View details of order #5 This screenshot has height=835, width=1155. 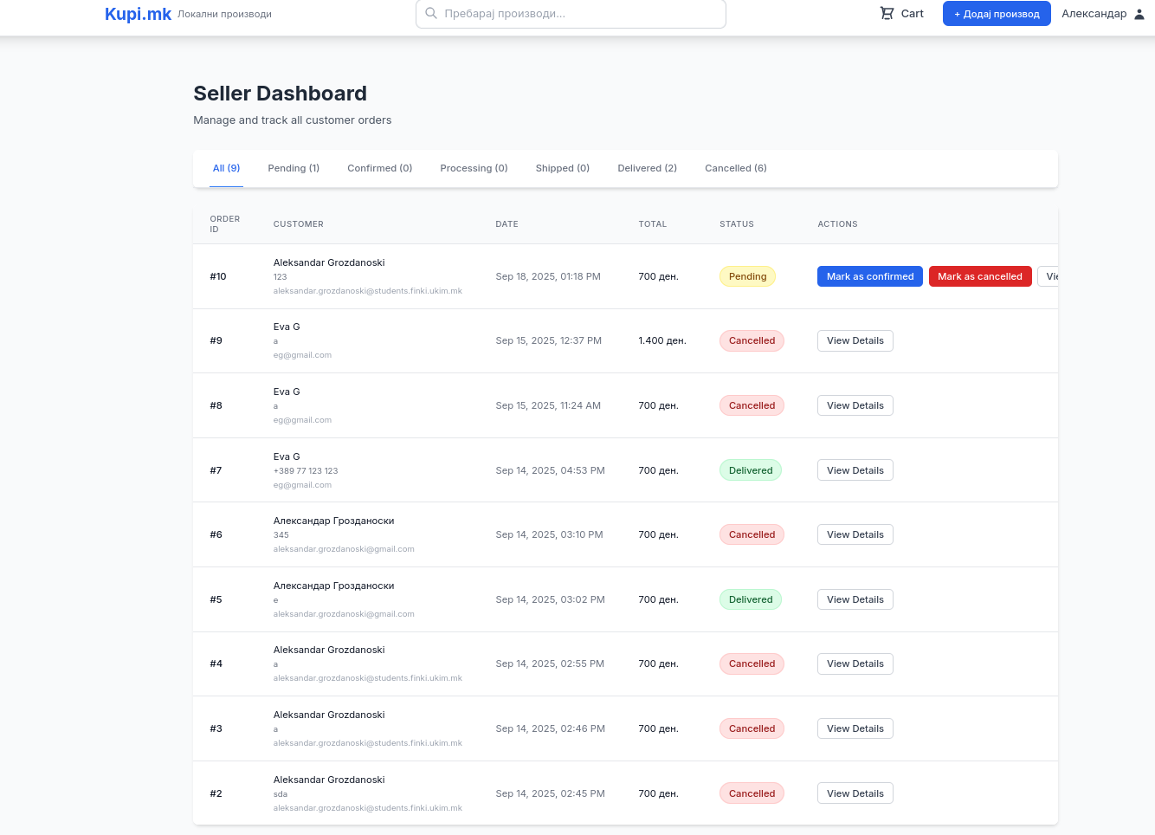tap(855, 599)
